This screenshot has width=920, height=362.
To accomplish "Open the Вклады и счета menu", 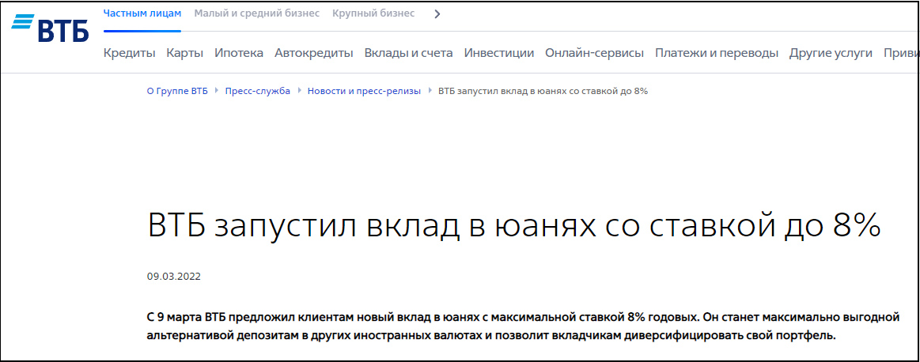I will click(409, 54).
